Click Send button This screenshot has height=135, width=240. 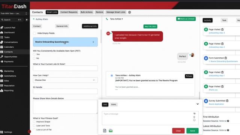[192, 131]
